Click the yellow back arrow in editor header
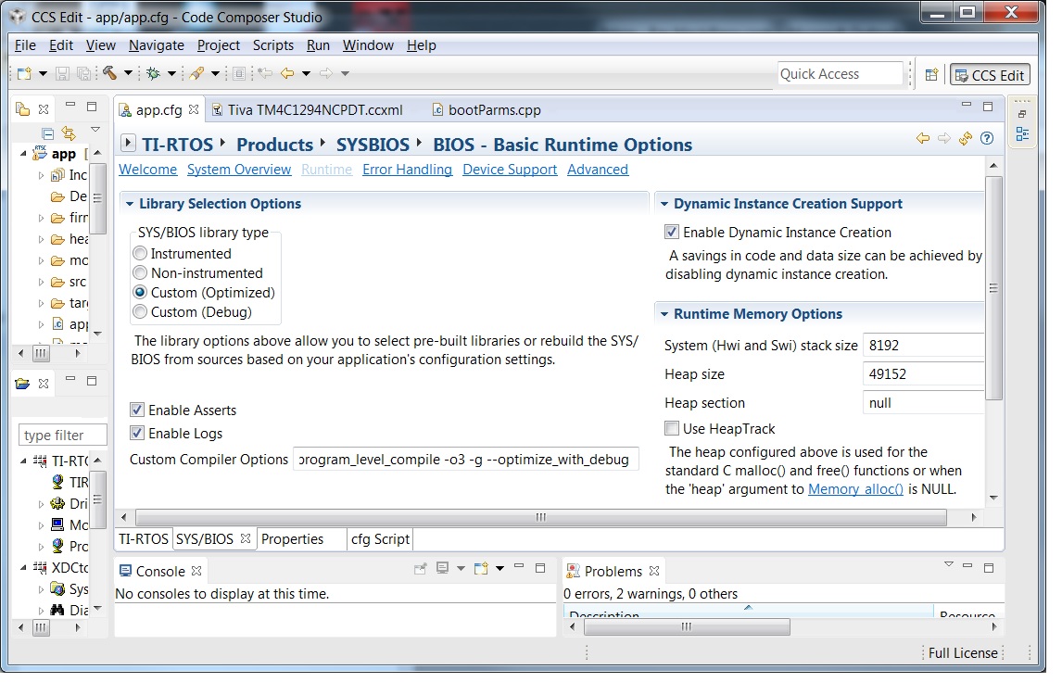 tap(922, 139)
